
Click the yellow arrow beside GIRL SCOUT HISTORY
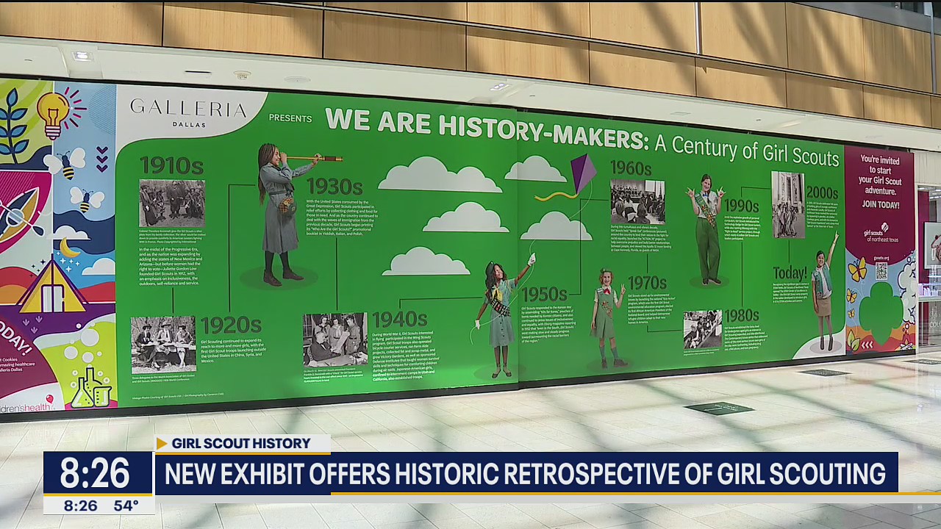162,443
